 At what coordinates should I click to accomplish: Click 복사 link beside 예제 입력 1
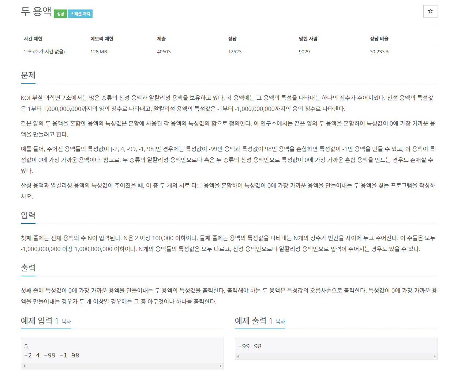tap(66, 322)
